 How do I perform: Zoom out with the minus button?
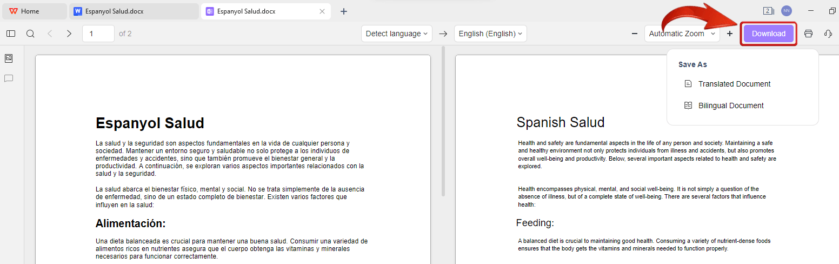[x=635, y=34]
